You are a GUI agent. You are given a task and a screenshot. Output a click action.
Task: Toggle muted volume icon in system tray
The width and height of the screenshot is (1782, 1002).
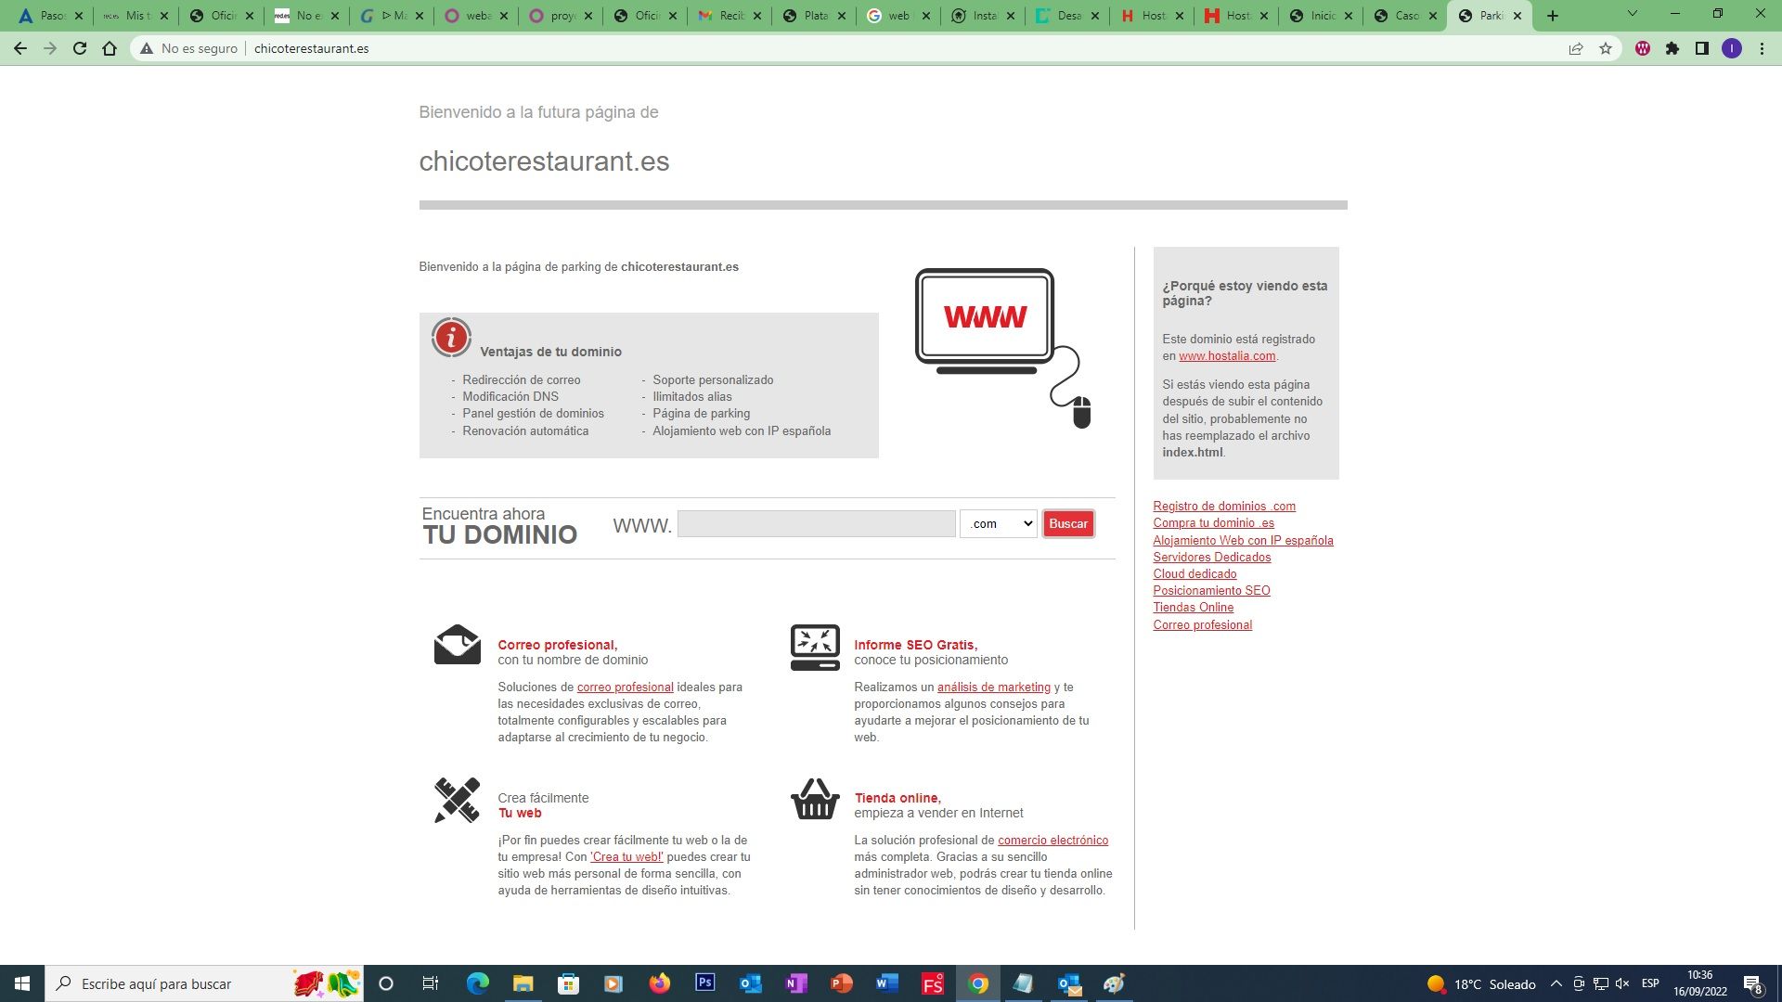(x=1622, y=983)
